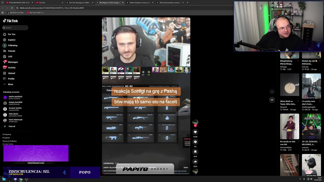Switch to the YouTube tab

(49, 3)
